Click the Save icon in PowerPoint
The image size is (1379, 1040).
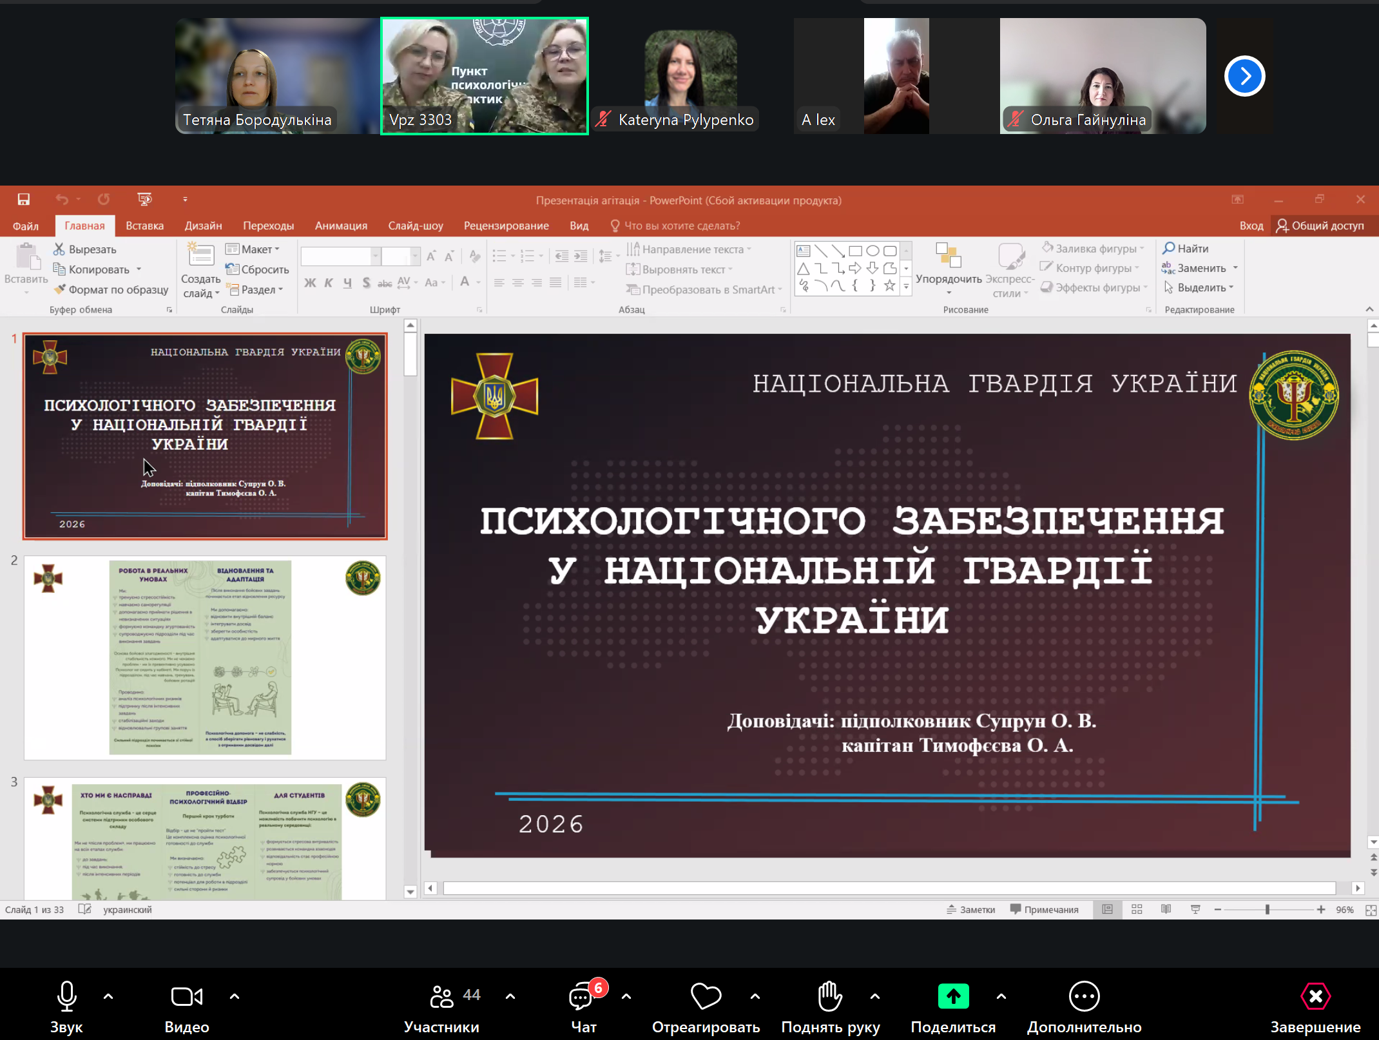click(x=24, y=200)
